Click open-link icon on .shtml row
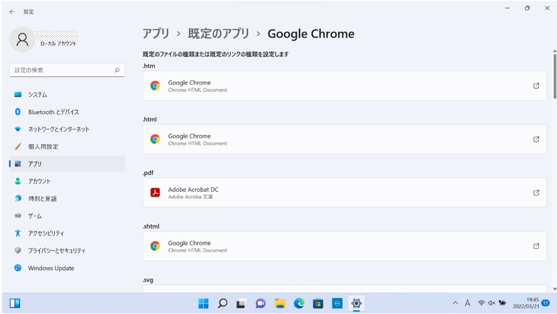Viewport: 557px width, 314px height. (536, 246)
